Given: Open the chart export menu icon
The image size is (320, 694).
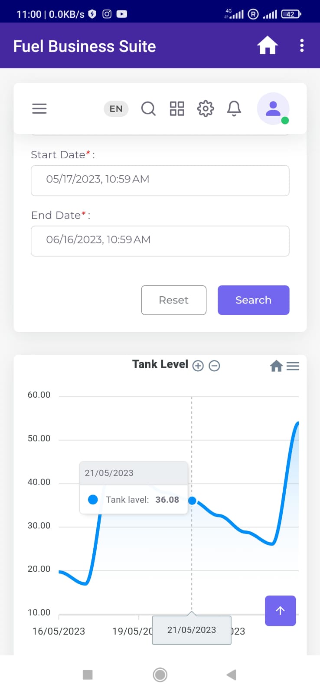Looking at the screenshot, I should click(293, 366).
